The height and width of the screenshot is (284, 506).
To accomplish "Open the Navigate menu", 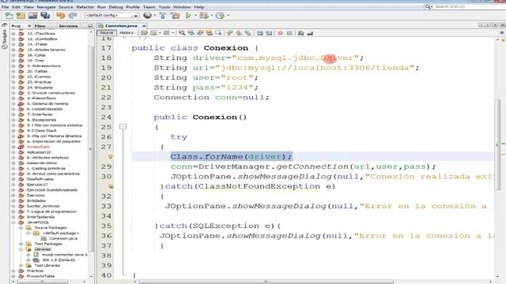I will pyautogui.click(x=46, y=7).
